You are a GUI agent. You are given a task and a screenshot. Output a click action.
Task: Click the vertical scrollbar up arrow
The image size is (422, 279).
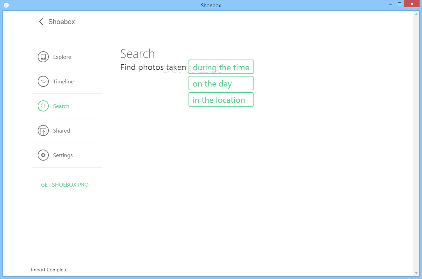tap(416, 14)
